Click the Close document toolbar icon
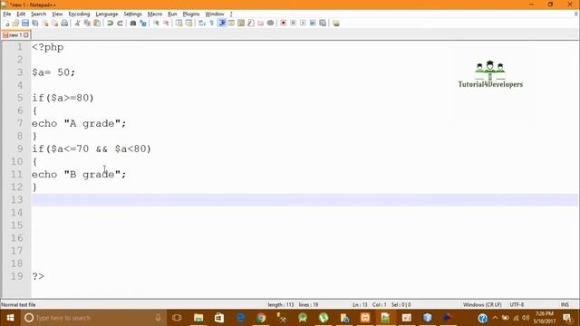The height and width of the screenshot is (326, 580). click(45, 24)
